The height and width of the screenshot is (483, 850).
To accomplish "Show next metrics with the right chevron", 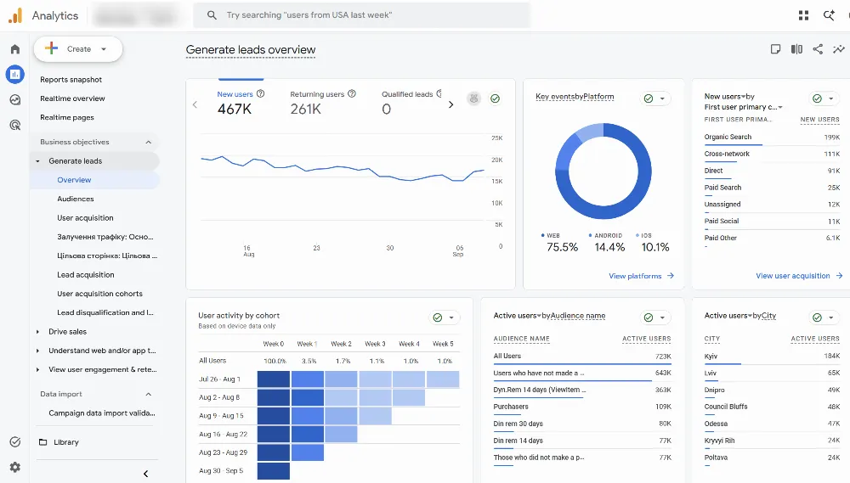I will [451, 104].
